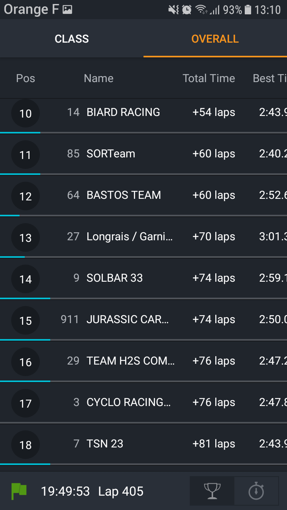Image resolution: width=287 pixels, height=510 pixels.
Task: Tap the position 10 badge
Action: click(26, 114)
